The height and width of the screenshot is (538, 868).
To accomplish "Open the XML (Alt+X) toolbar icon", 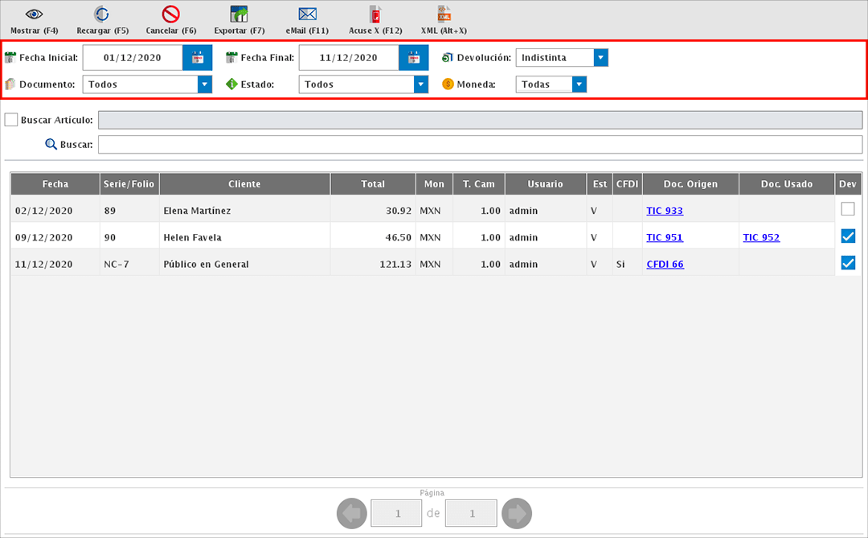I will (444, 14).
